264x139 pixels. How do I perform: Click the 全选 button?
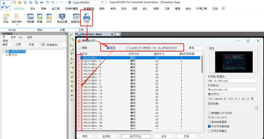pyautogui.click(x=163, y=136)
